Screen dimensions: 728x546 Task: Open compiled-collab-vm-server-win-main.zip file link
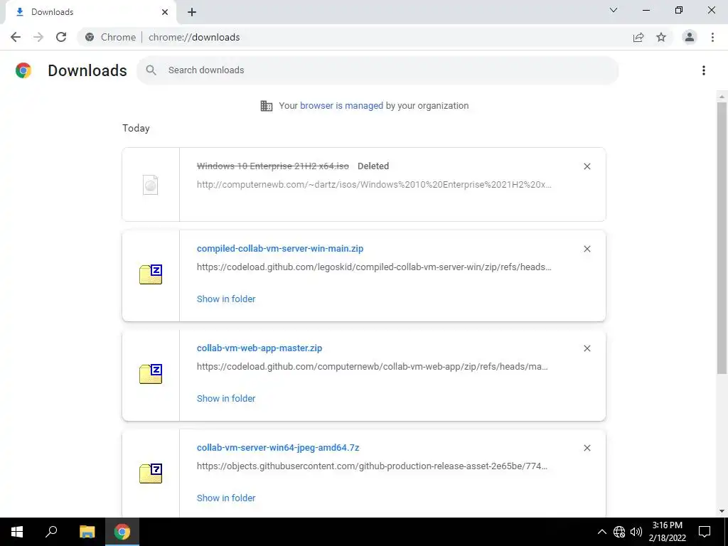(x=280, y=248)
